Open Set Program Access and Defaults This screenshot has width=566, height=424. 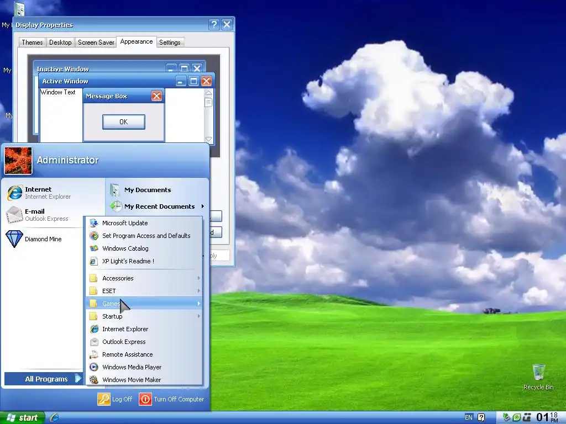pos(144,235)
